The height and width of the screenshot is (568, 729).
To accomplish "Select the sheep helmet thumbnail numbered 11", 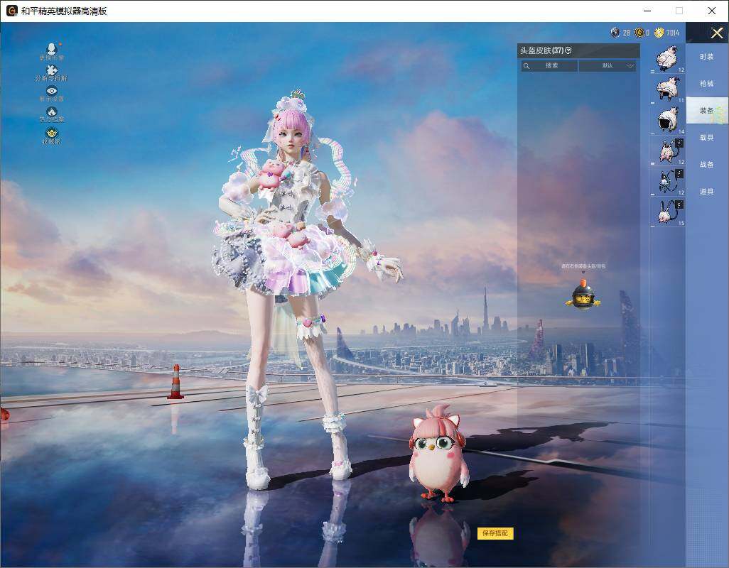I will [x=668, y=89].
